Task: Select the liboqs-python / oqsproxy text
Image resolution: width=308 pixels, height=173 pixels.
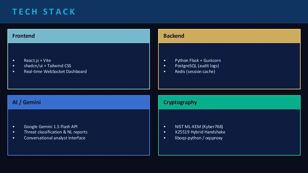Action: [x=199, y=138]
